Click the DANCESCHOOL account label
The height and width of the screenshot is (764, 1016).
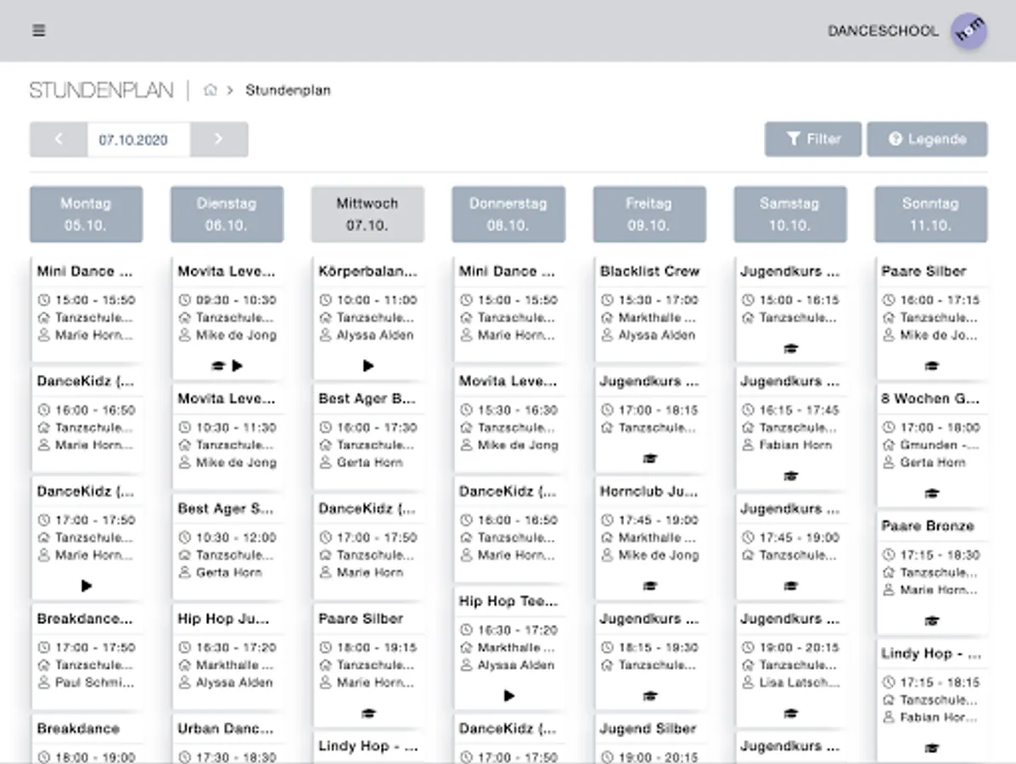tap(883, 31)
